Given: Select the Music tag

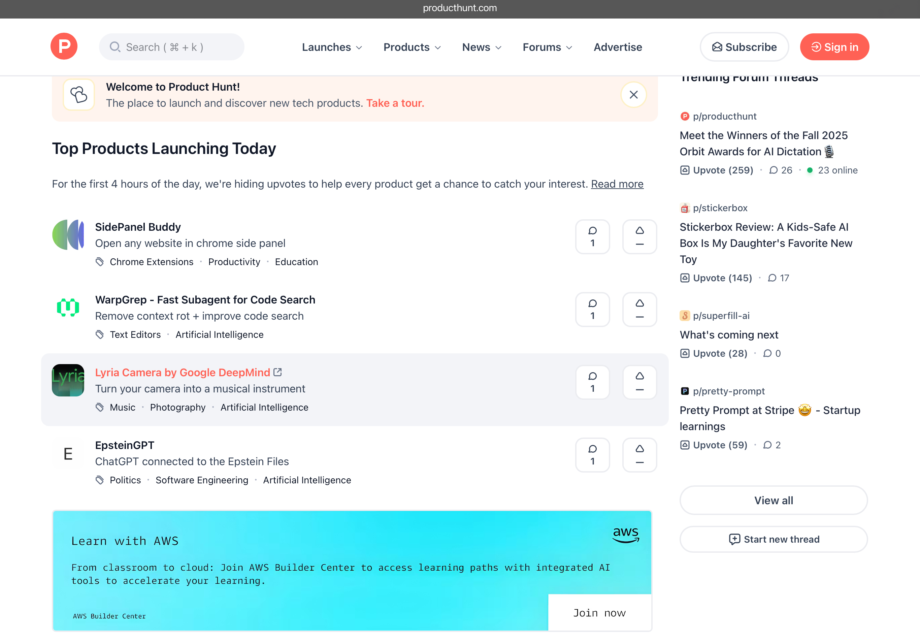Looking at the screenshot, I should coord(123,407).
